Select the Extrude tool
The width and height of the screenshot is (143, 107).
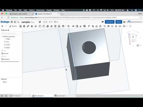[x=20, y=26]
